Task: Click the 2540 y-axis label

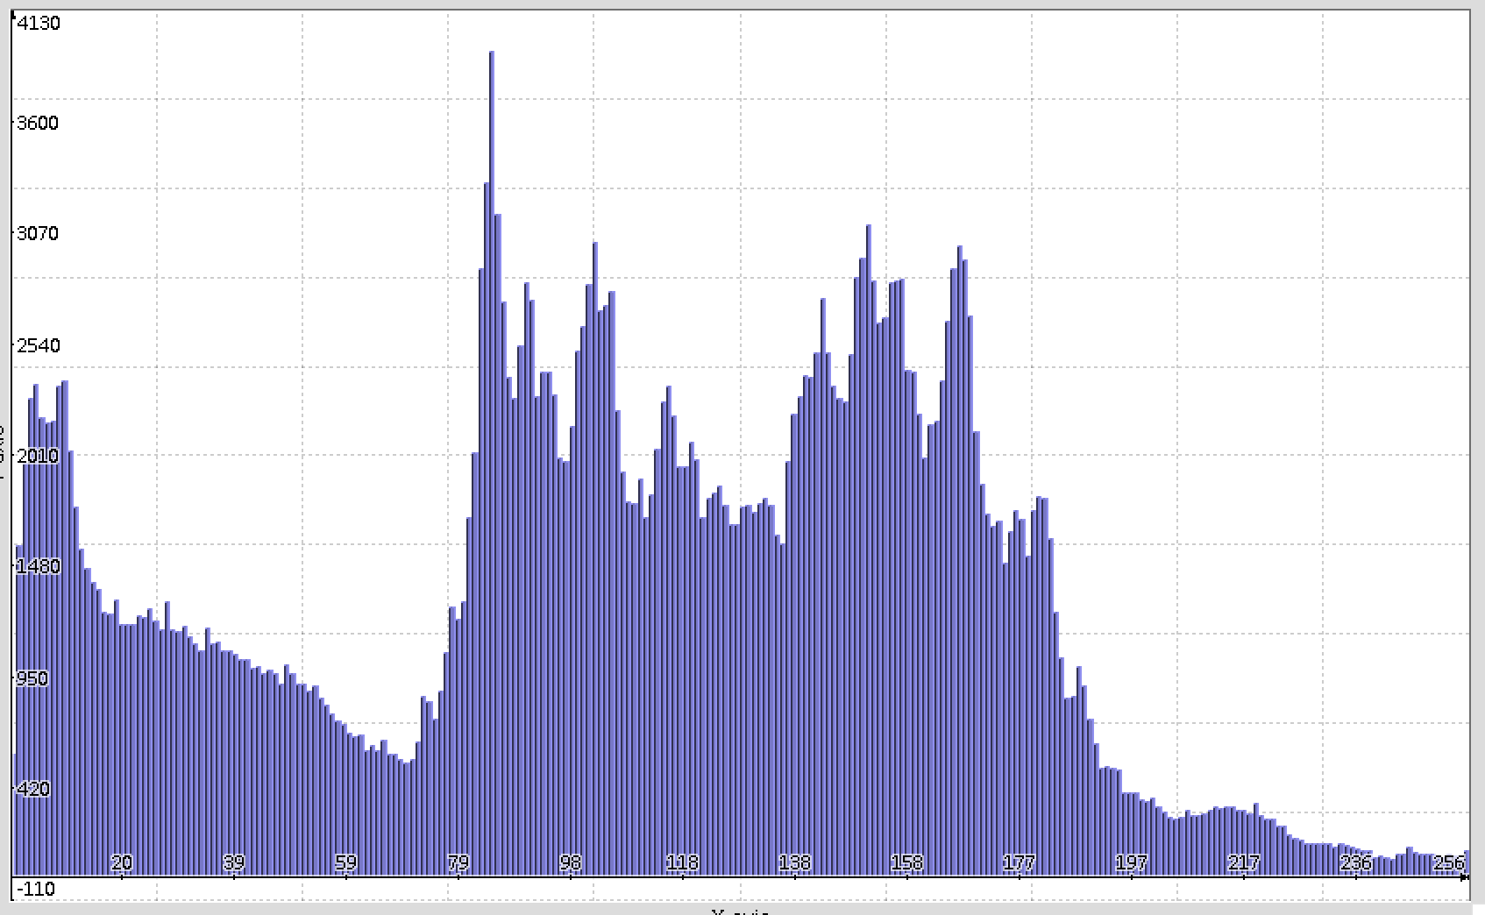Action: (39, 345)
